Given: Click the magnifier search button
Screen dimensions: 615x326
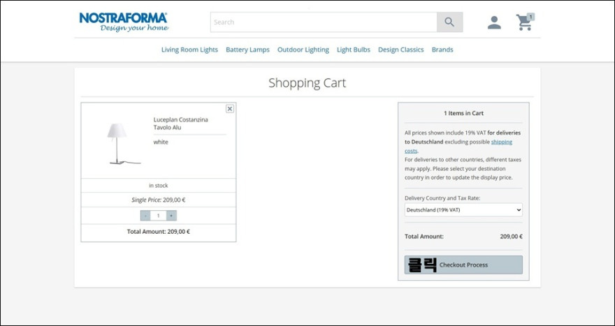Looking at the screenshot, I should [x=449, y=22].
